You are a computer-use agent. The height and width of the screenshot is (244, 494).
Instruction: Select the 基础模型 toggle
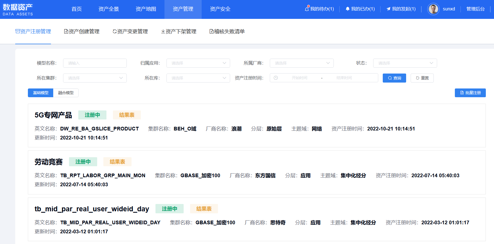(x=41, y=93)
